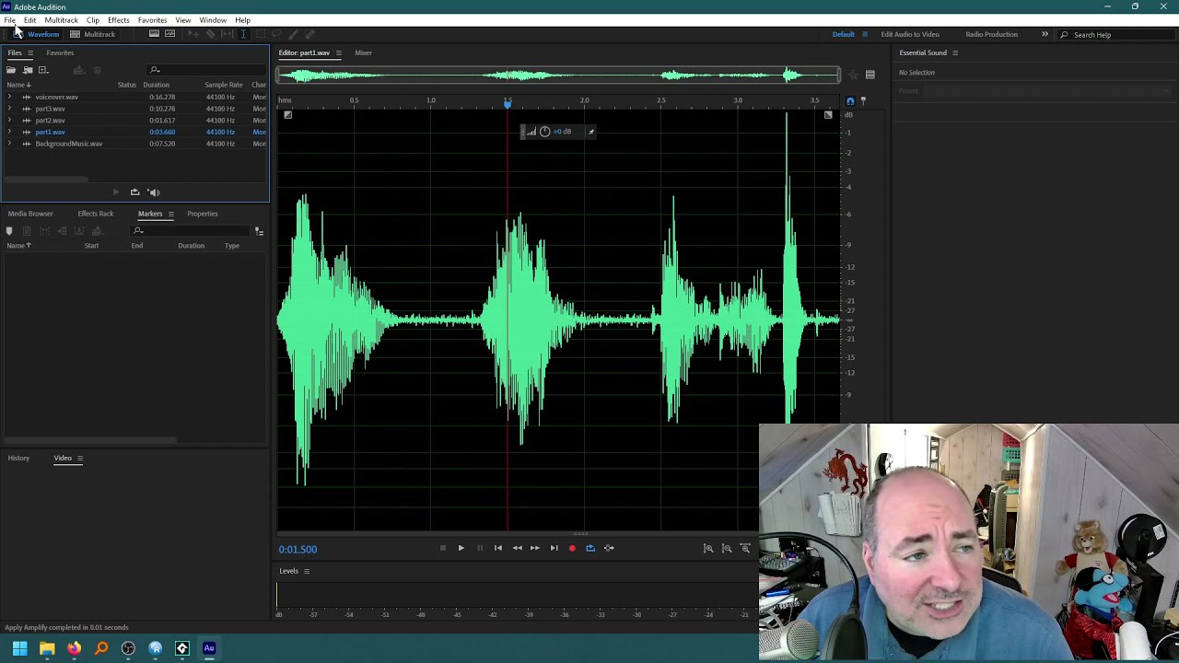This screenshot has width=1179, height=663.
Task: Open the Video panel menu icon
Action: click(x=79, y=458)
